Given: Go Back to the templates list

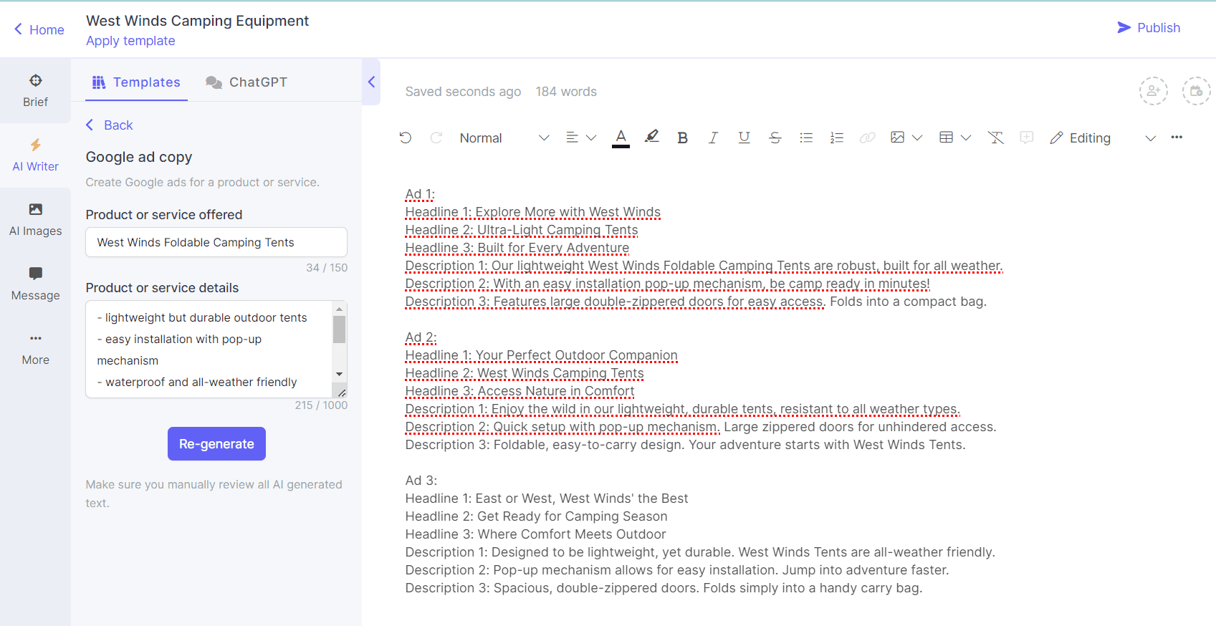Looking at the screenshot, I should 110,125.
